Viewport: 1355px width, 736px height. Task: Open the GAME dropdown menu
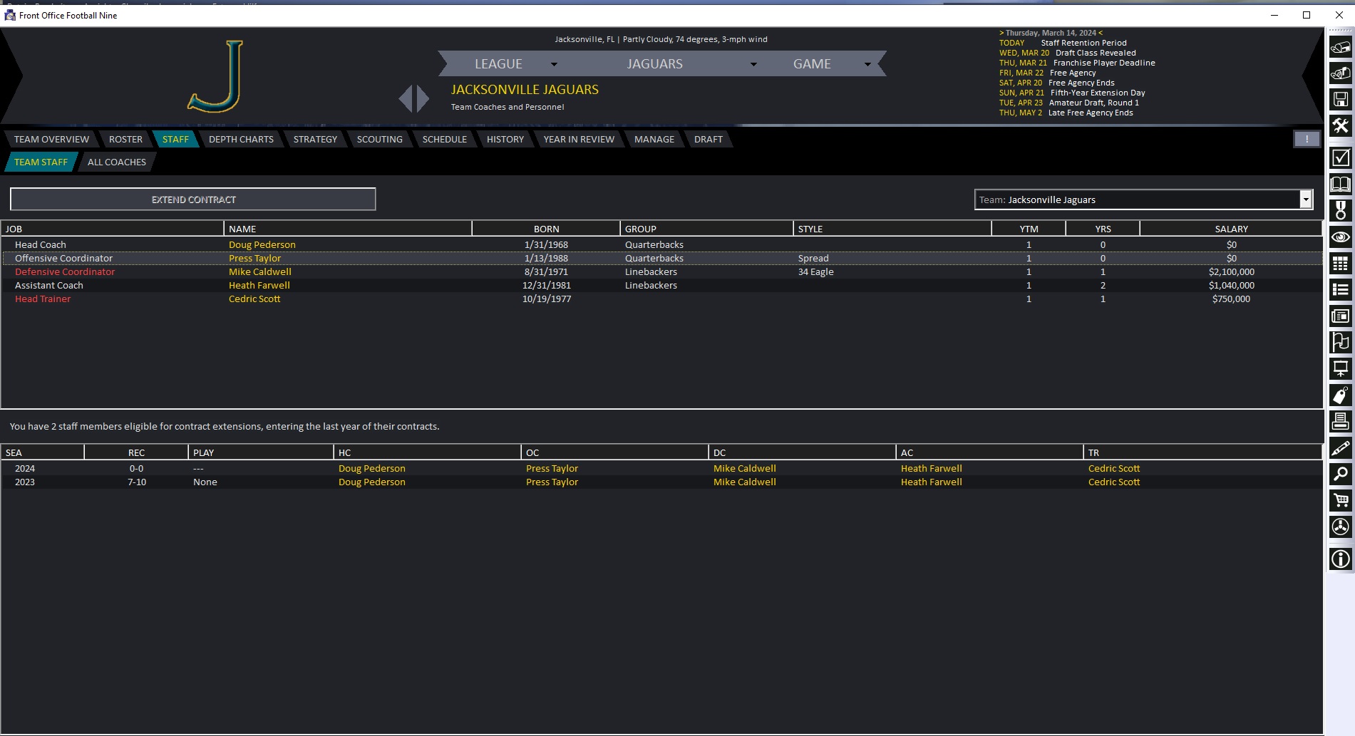pyautogui.click(x=831, y=63)
